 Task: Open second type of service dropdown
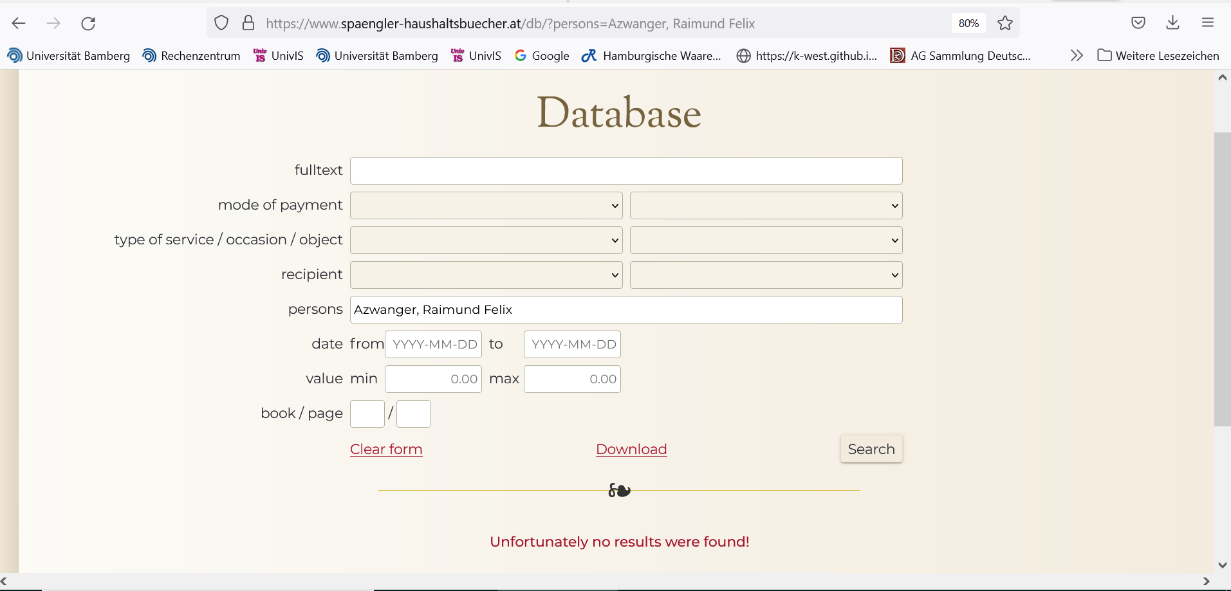pyautogui.click(x=766, y=241)
